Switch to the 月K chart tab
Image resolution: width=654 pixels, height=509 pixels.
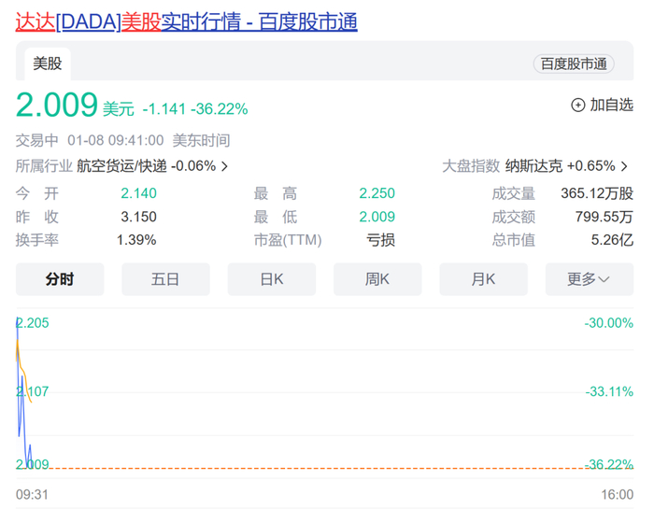point(483,279)
